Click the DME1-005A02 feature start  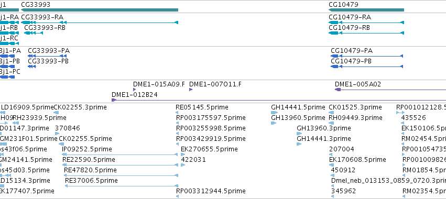coord(338,90)
